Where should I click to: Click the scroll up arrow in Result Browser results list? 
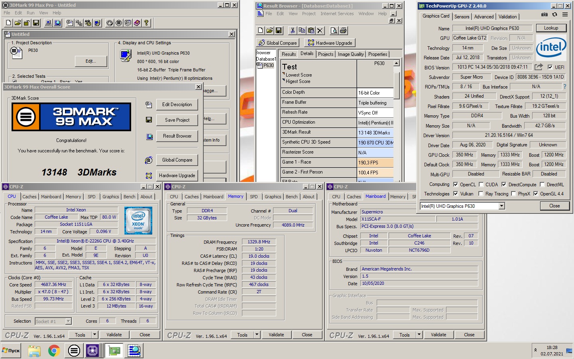point(397,63)
